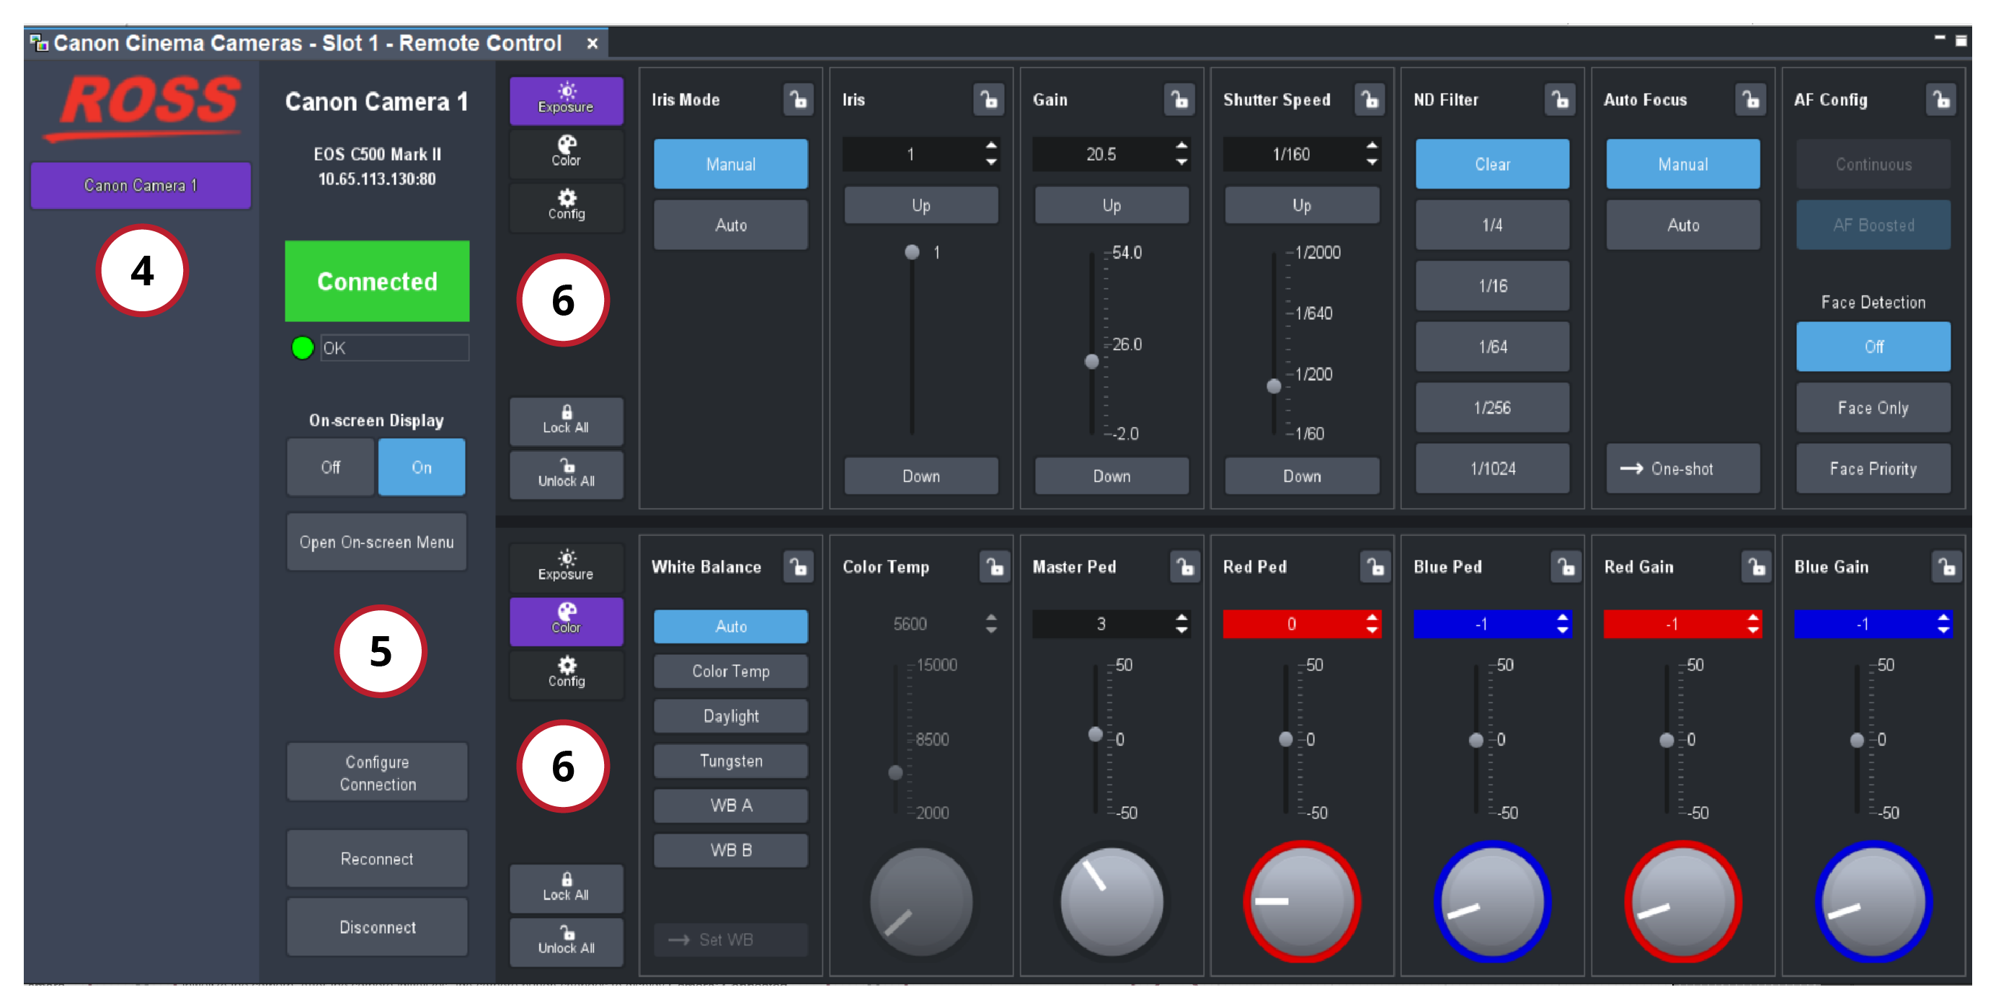The height and width of the screenshot is (1000, 2001).
Task: Click the Shutter Speed lock icon
Action: (1370, 100)
